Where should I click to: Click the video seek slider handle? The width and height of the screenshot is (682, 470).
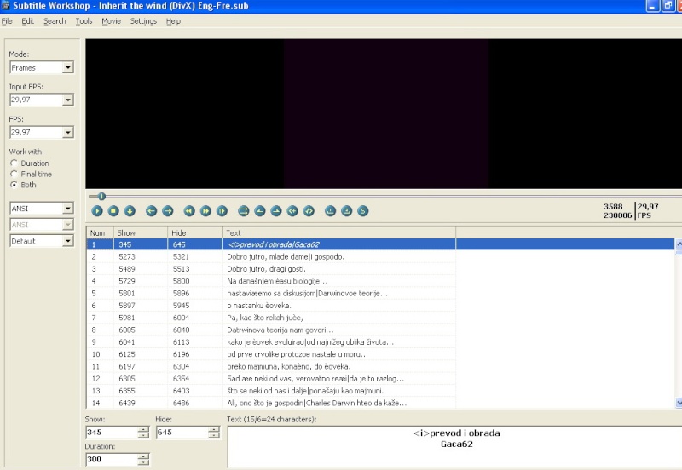[101, 197]
